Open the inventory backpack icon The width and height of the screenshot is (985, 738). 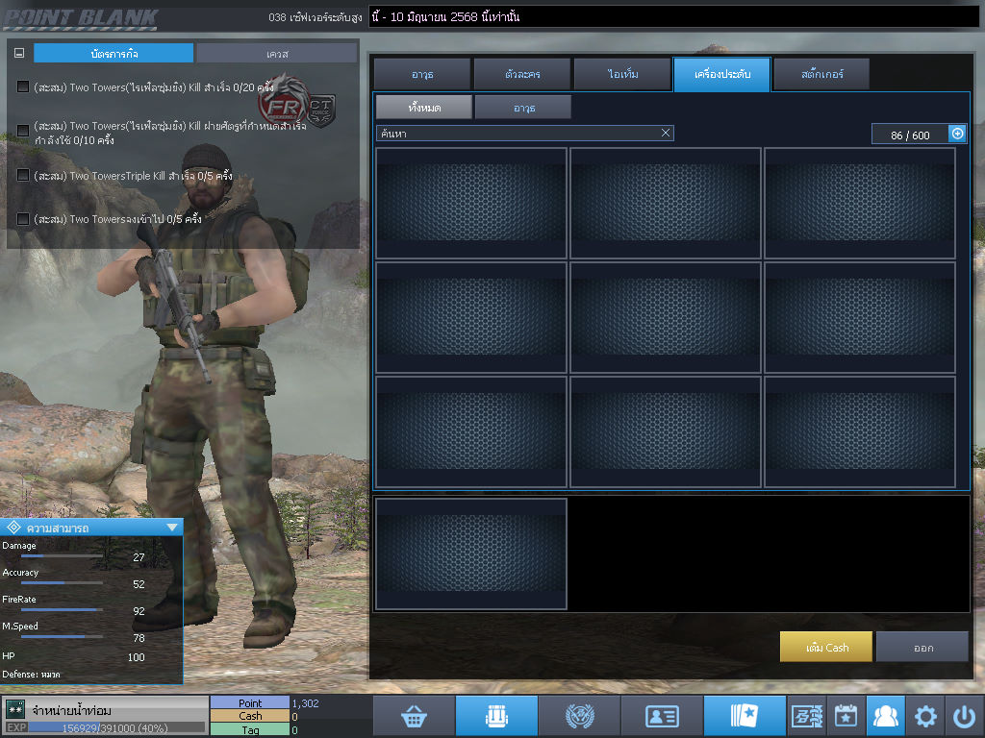[496, 715]
